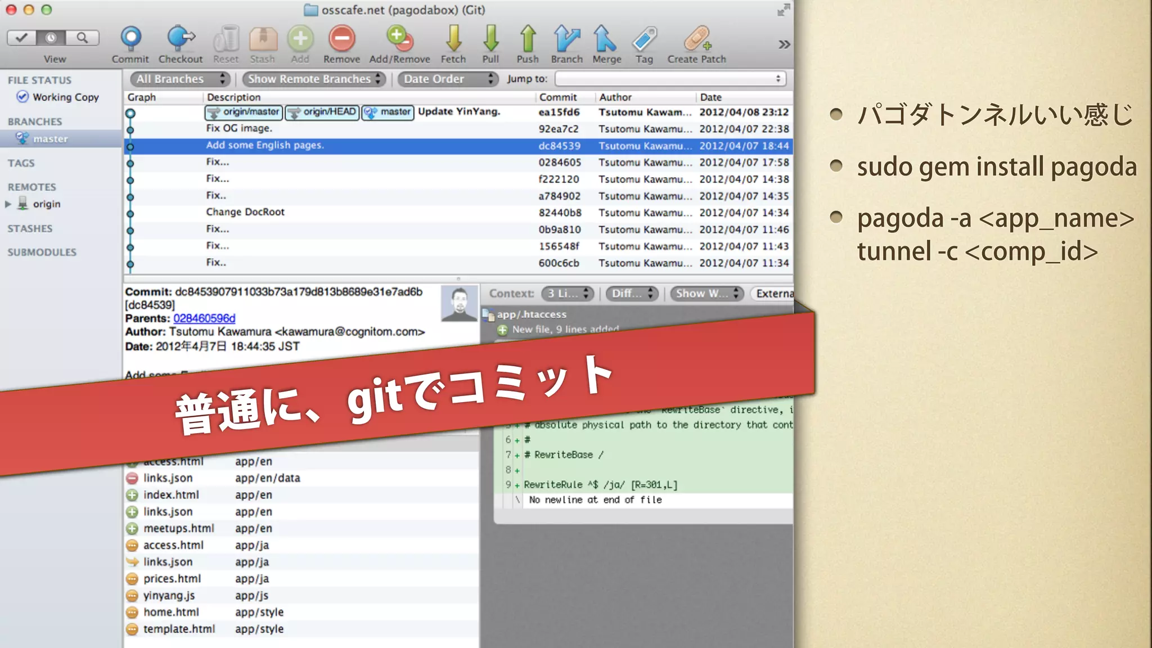1152x648 pixels.
Task: Open the Diff options dropdown
Action: coord(632,294)
